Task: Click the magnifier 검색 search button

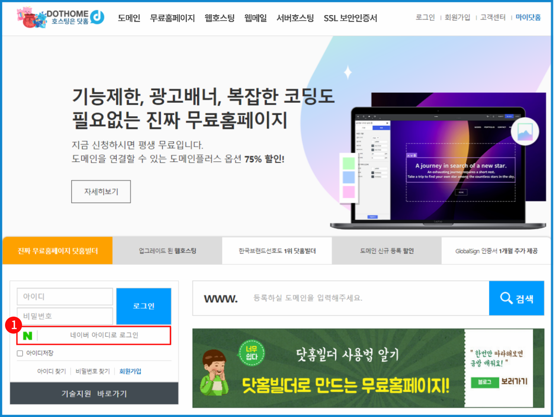Action: pos(516,298)
